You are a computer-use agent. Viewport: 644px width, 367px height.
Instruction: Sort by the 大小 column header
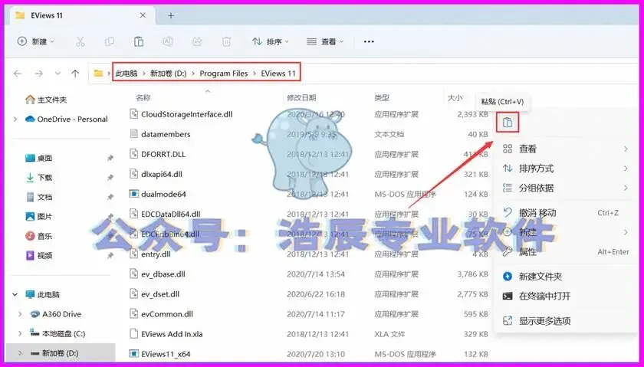click(x=455, y=98)
